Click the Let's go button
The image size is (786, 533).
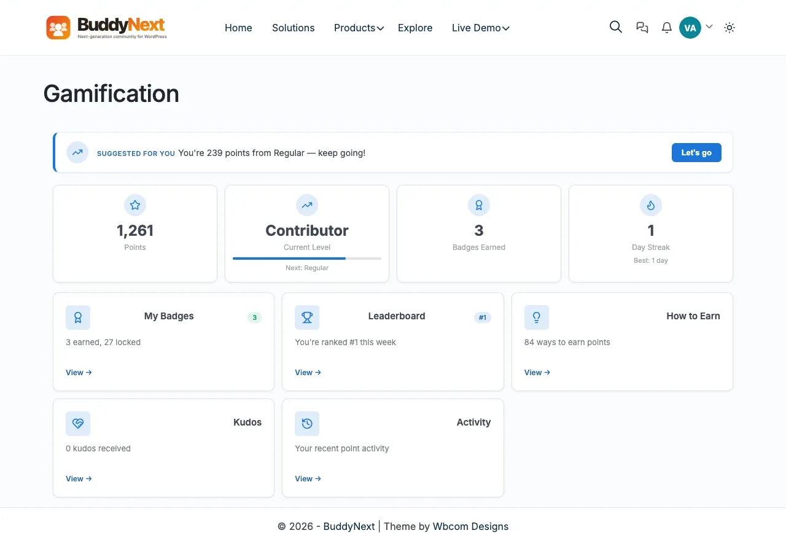click(696, 153)
